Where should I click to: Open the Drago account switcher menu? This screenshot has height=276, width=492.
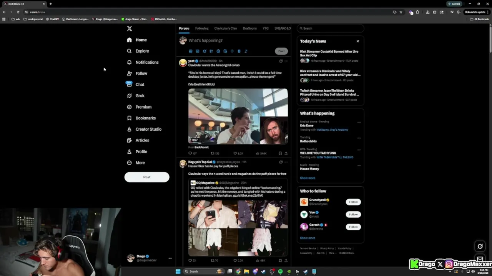point(149,258)
